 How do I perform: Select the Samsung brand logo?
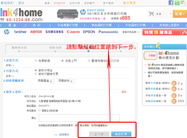tap(54, 32)
